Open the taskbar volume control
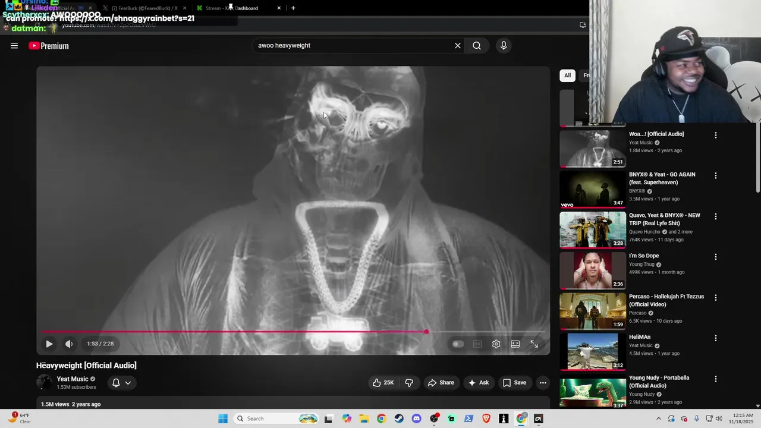 point(719,418)
